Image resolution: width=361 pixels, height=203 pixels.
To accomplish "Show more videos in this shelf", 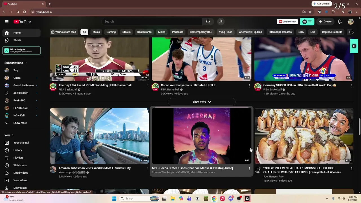I will (x=202, y=102).
